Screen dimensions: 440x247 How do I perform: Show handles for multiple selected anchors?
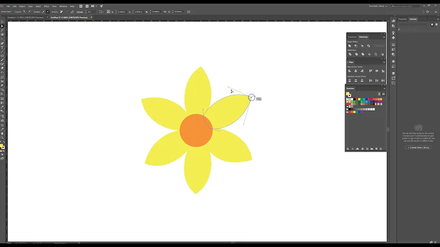43,12
